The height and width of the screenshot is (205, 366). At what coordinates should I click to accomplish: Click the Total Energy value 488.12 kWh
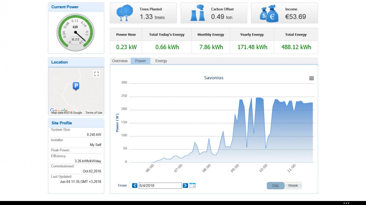click(x=296, y=47)
